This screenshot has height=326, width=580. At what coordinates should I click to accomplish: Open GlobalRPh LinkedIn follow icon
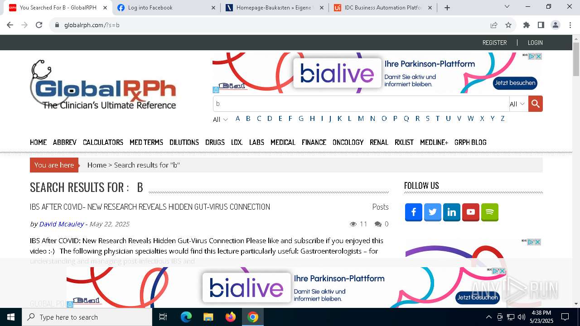click(452, 212)
